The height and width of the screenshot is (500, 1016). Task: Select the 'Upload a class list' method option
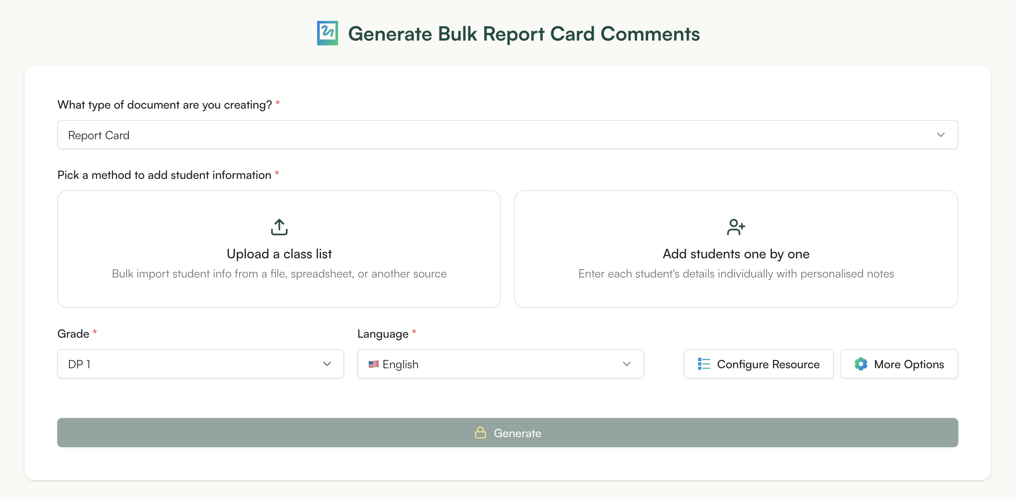[279, 250]
